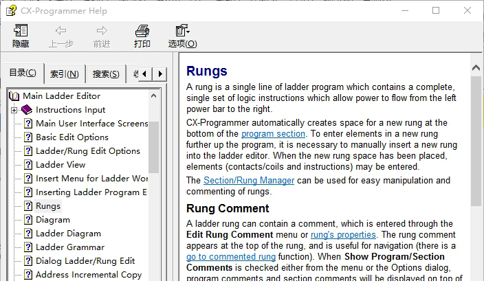The image size is (484, 292).
Task: Click the topic icon beside Rungs
Action: [28, 205]
